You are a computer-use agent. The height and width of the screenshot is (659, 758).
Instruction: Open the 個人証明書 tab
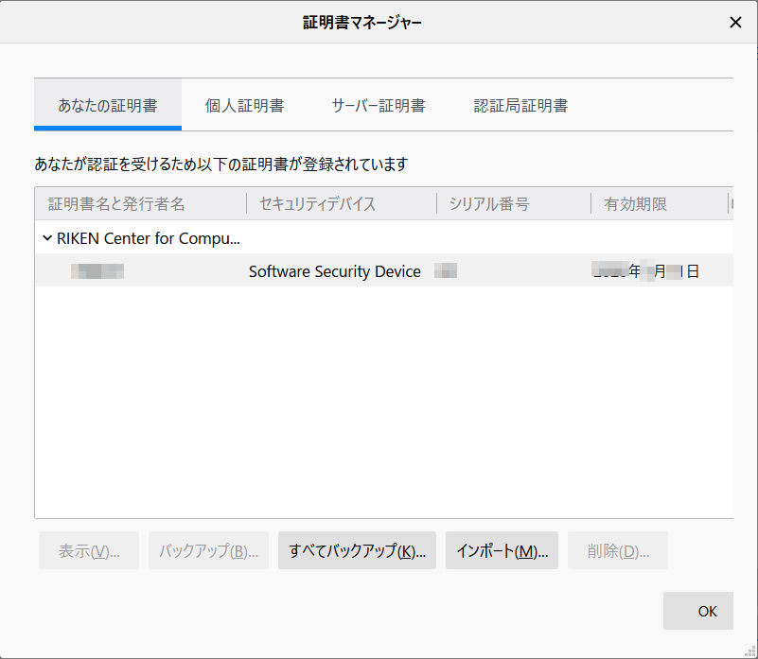pyautogui.click(x=244, y=106)
